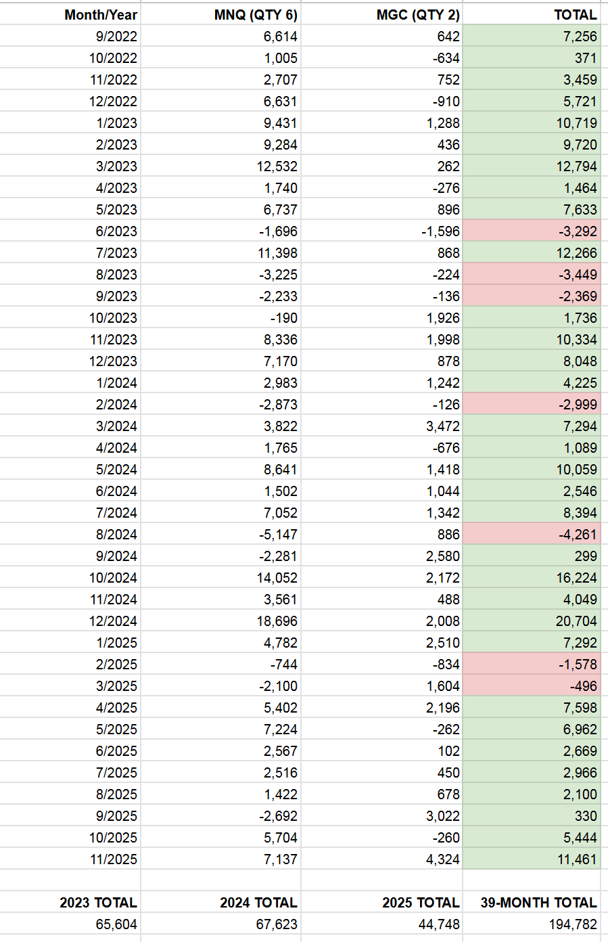This screenshot has height=942, width=608.
Task: Click the 20,704 total for 12/2024
Action: click(x=576, y=621)
